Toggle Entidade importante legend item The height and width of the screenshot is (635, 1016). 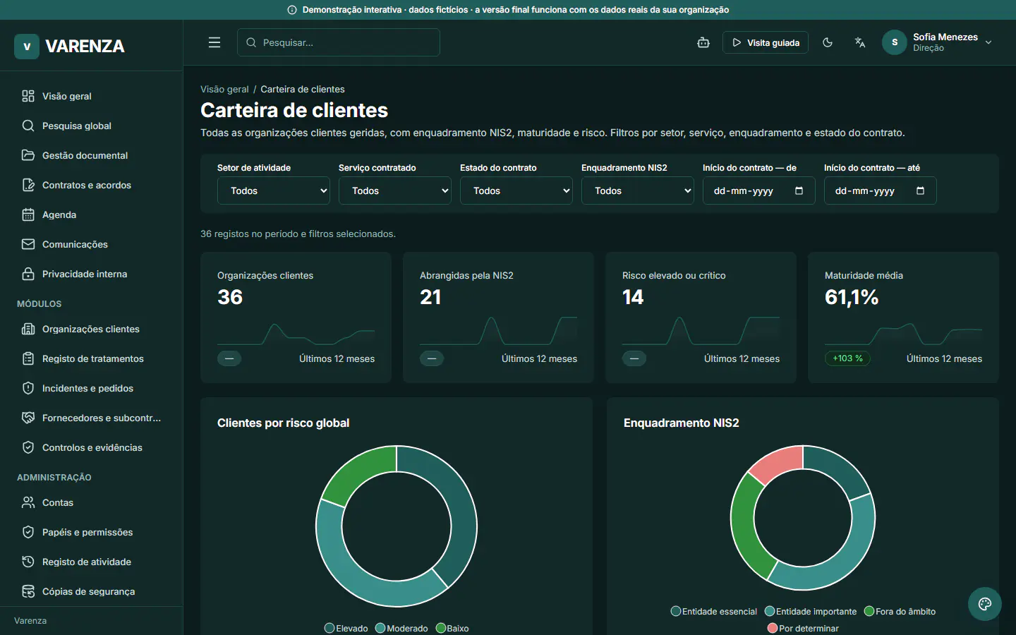(x=811, y=611)
